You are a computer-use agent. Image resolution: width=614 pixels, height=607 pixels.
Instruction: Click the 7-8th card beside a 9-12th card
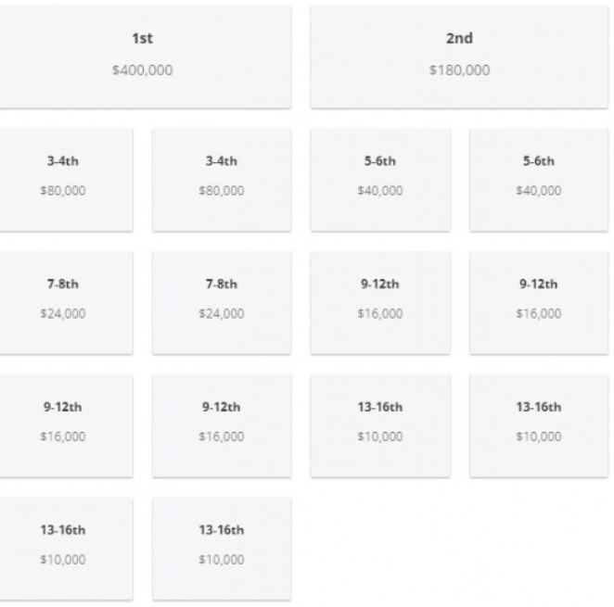[222, 303]
